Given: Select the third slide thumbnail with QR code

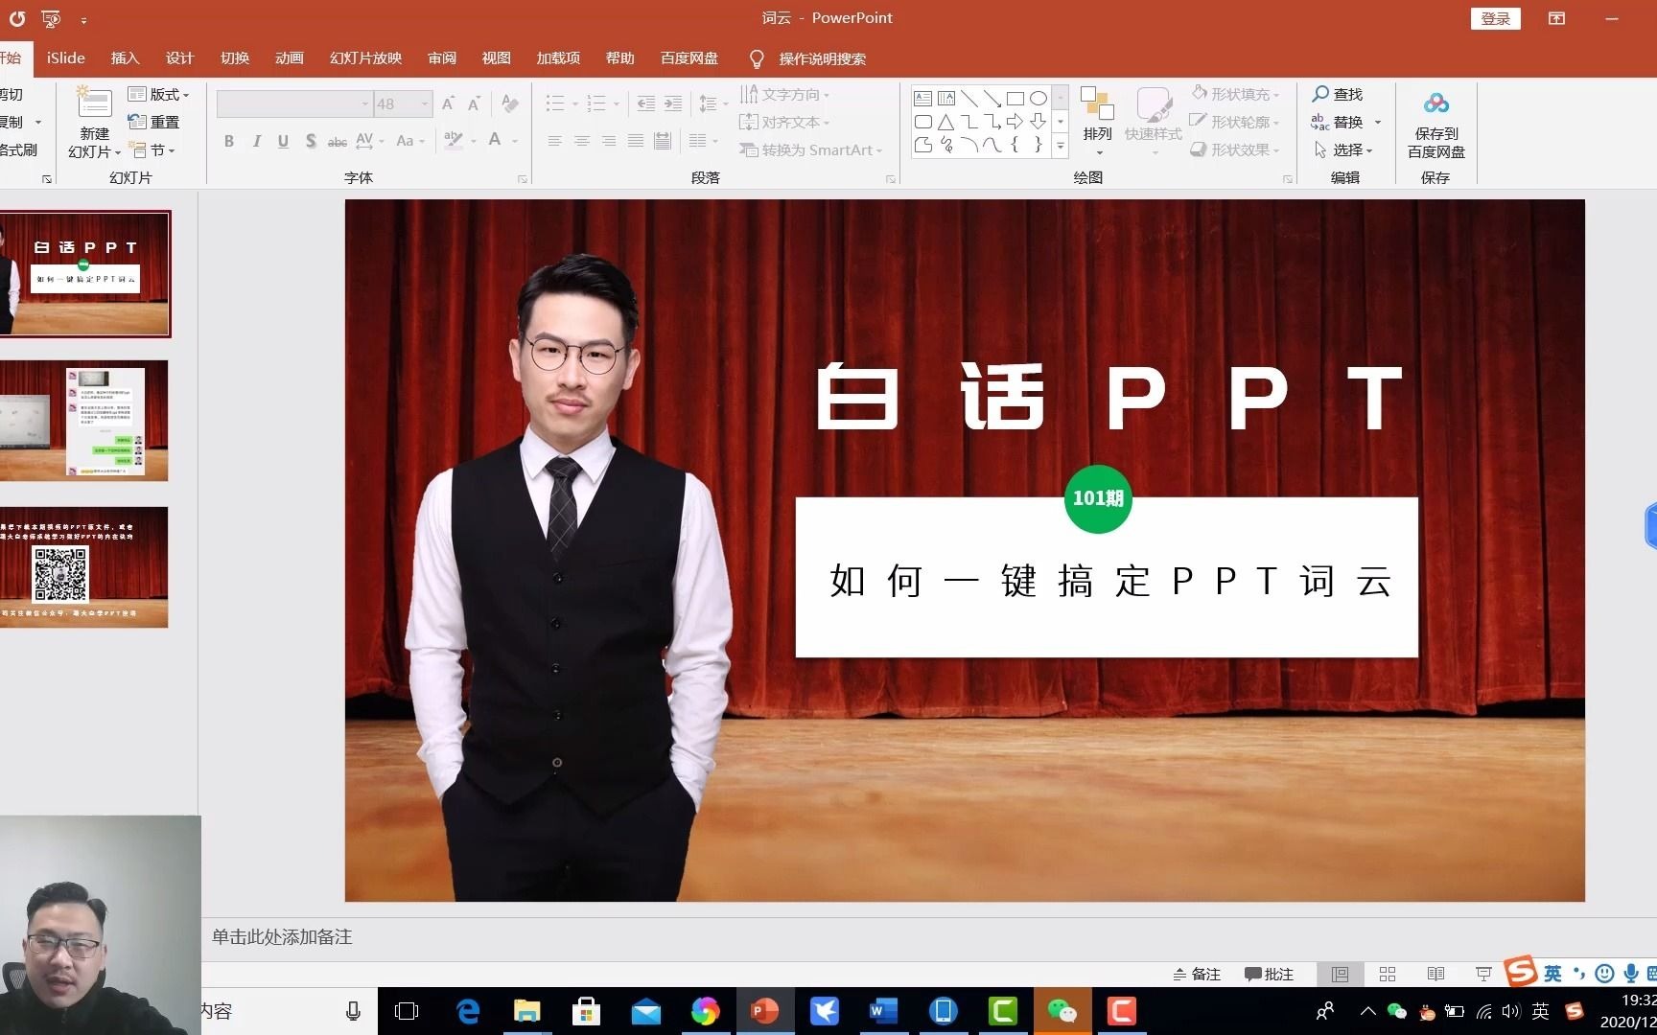Looking at the screenshot, I should pos(84,567).
